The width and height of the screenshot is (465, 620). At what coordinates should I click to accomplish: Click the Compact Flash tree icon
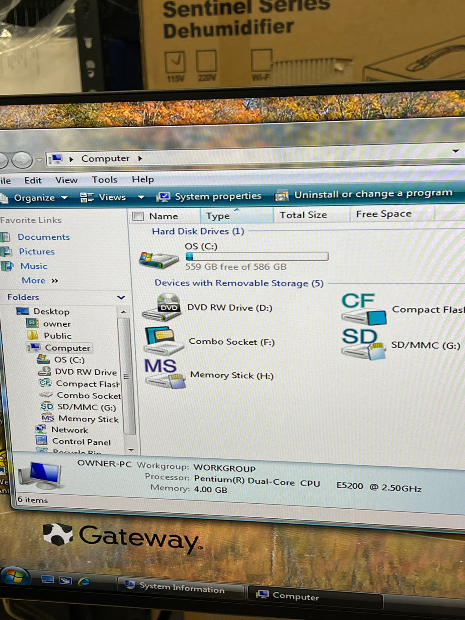point(45,383)
